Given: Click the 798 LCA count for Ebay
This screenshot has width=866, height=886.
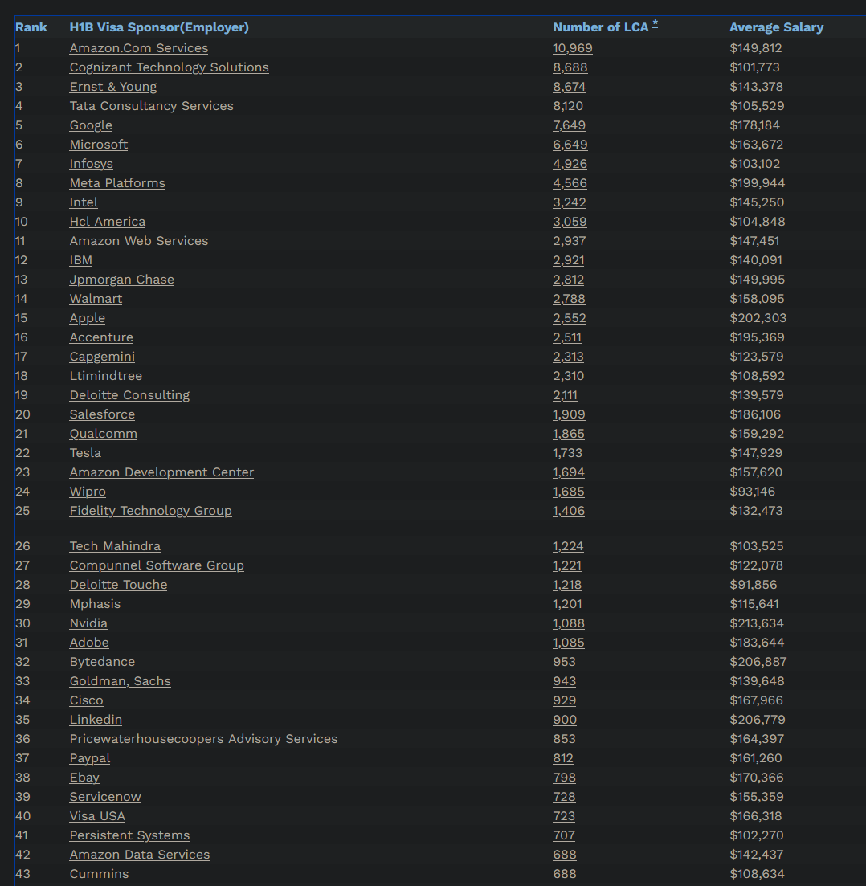Looking at the screenshot, I should [564, 778].
